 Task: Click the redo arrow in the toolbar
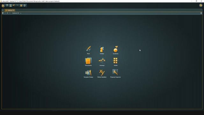[17, 5]
